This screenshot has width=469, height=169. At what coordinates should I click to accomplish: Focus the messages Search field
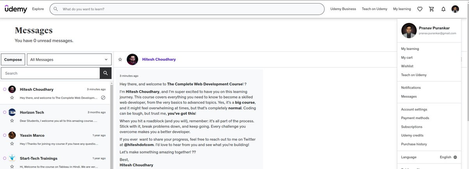(50, 73)
